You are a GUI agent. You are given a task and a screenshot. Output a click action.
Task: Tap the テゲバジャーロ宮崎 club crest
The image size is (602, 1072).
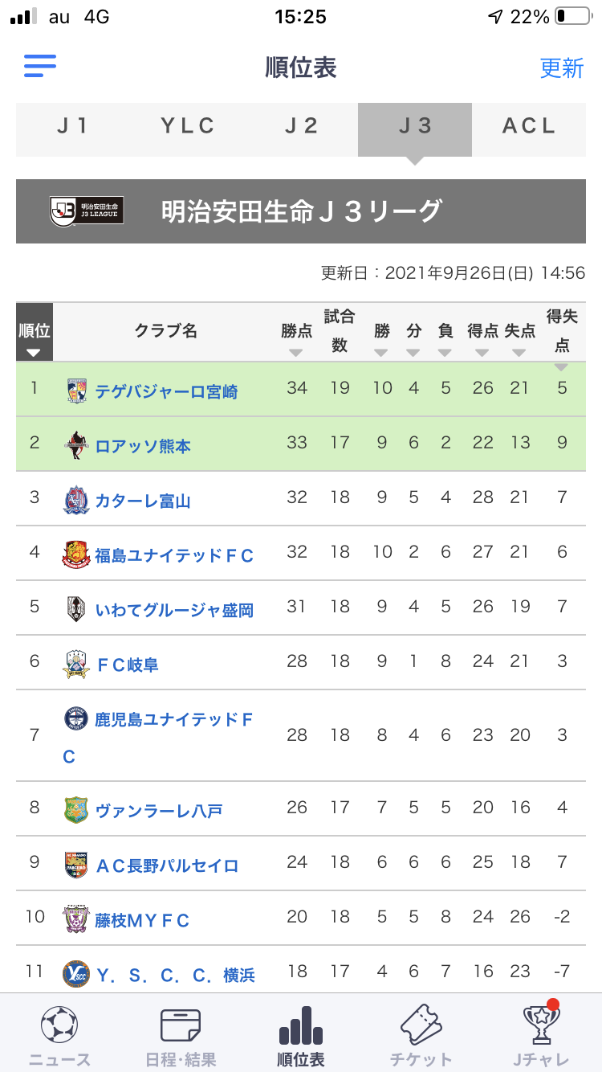coord(76,391)
